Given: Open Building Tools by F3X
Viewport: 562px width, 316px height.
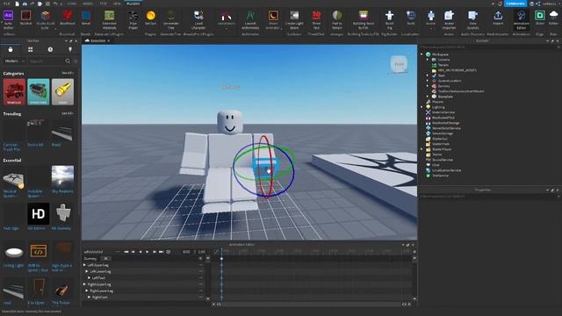Looking at the screenshot, I should pos(364,19).
